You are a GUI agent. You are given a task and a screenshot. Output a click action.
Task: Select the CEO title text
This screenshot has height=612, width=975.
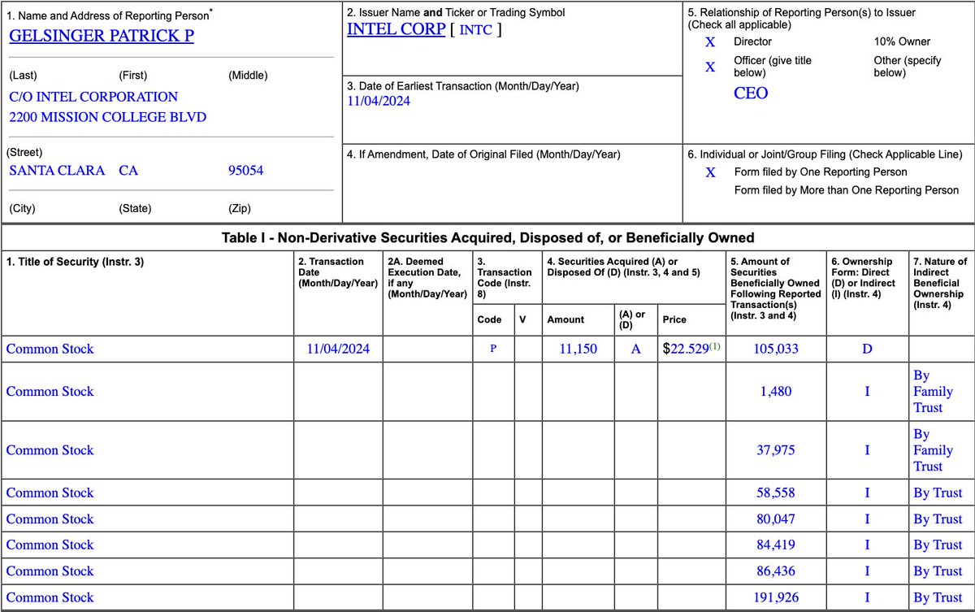click(x=751, y=93)
